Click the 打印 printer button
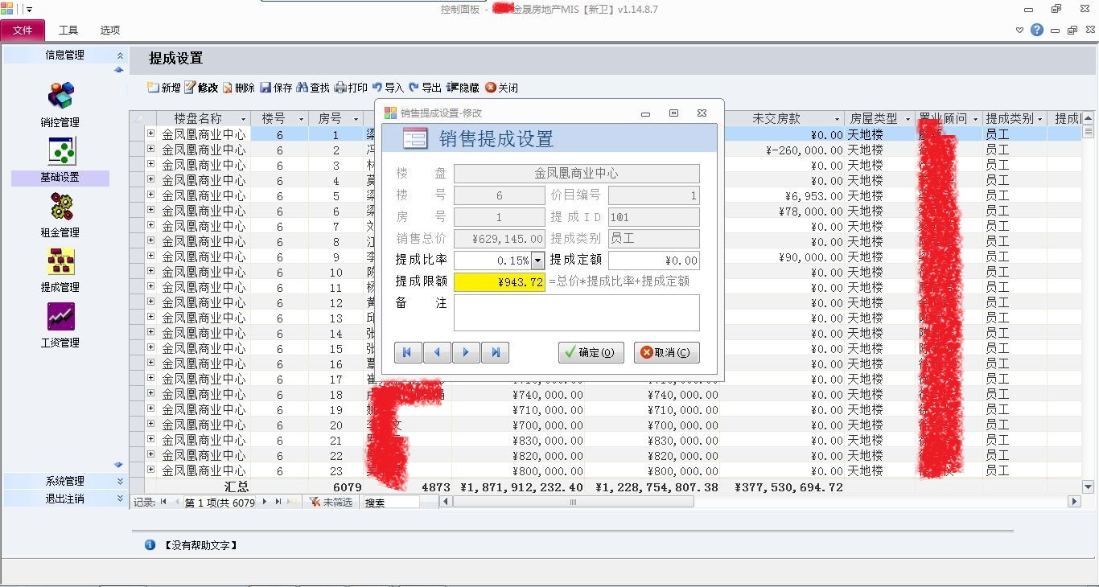This screenshot has width=1099, height=587. [351, 88]
